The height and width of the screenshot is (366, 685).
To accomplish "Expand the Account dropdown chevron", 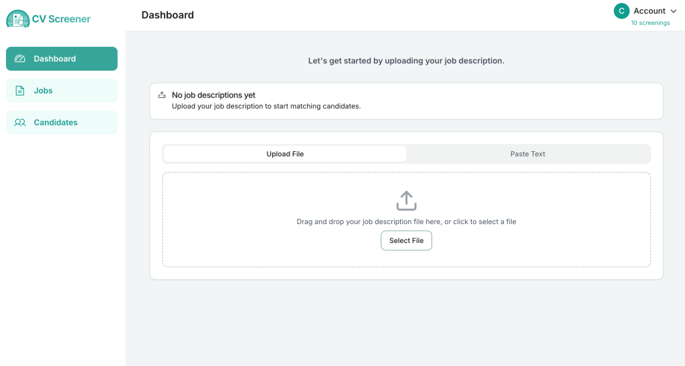I will [x=674, y=11].
